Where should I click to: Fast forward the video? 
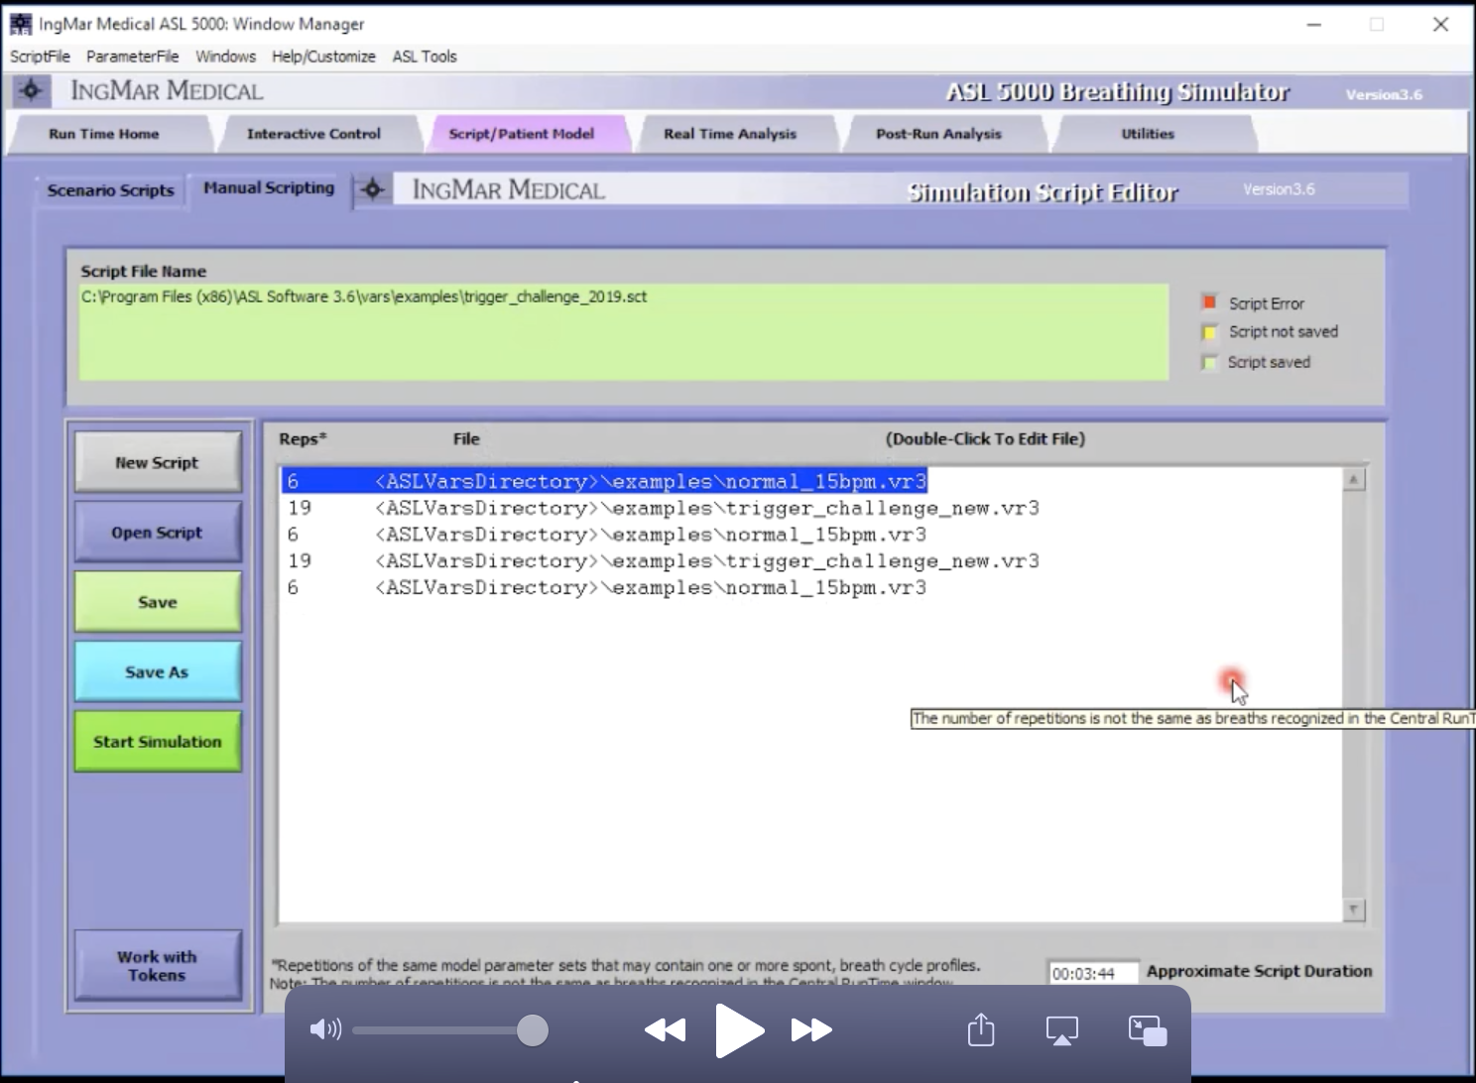811,1030
